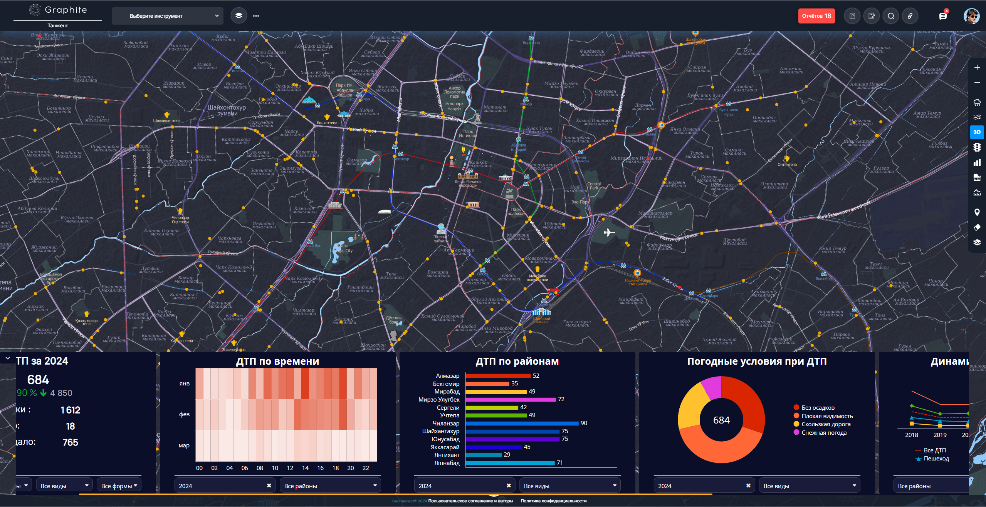This screenshot has height=507, width=986.
Task: Toggle 'Плохая видимость' legend item
Action: point(823,416)
